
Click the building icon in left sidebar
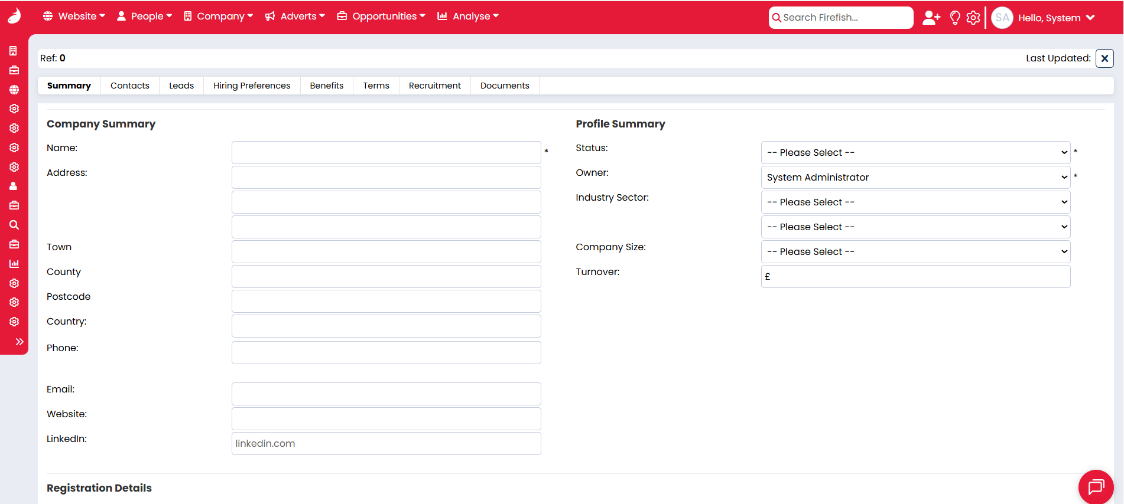pyautogui.click(x=14, y=51)
